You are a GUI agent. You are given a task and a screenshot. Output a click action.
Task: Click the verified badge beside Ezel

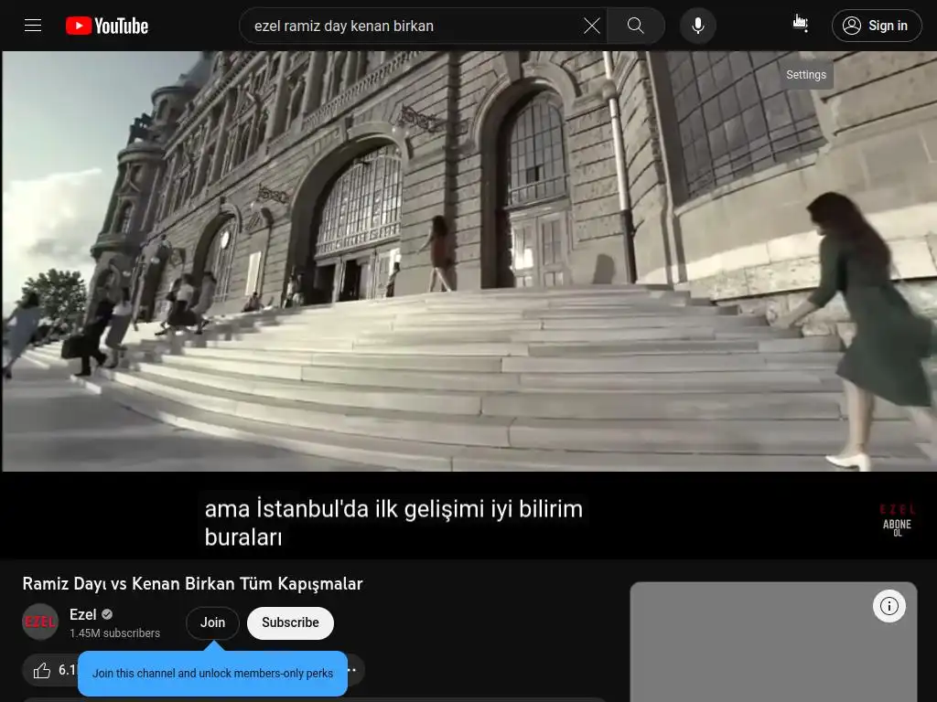[107, 614]
